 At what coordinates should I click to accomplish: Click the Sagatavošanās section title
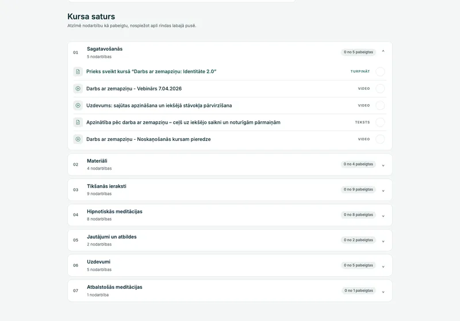coord(105,49)
